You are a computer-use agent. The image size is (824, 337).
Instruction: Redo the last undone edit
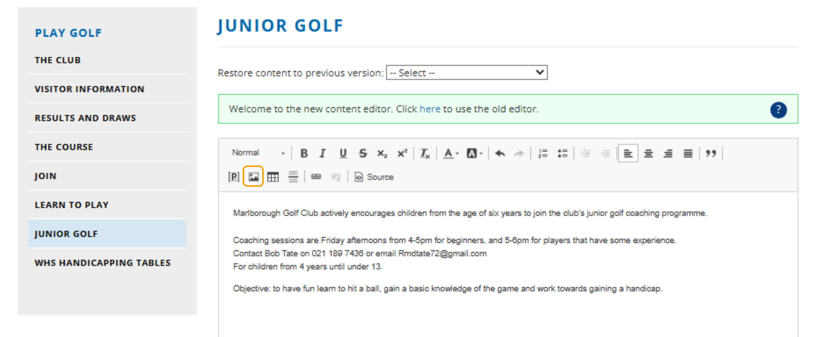(519, 153)
